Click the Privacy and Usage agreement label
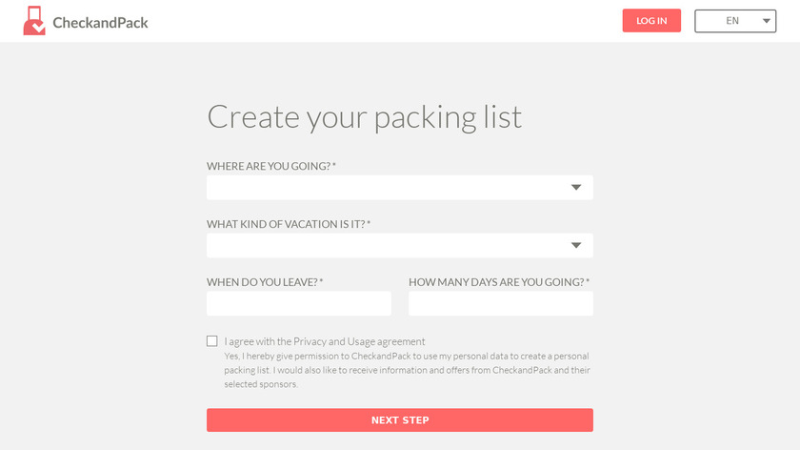Image resolution: width=800 pixels, height=450 pixels. pyautogui.click(x=325, y=341)
